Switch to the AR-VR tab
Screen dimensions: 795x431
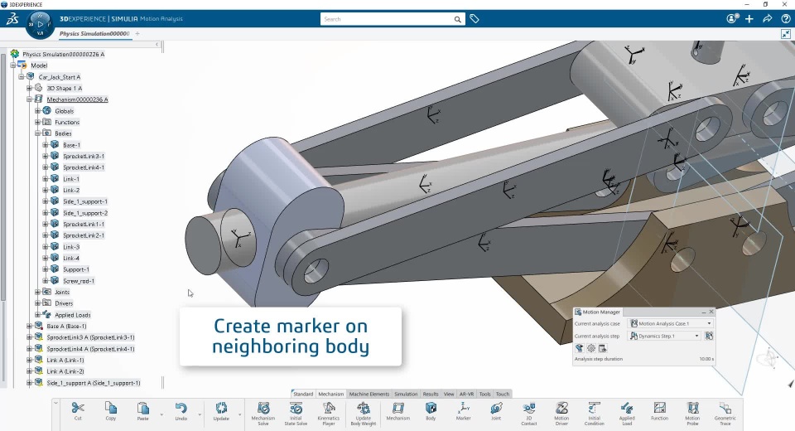pyautogui.click(x=466, y=394)
